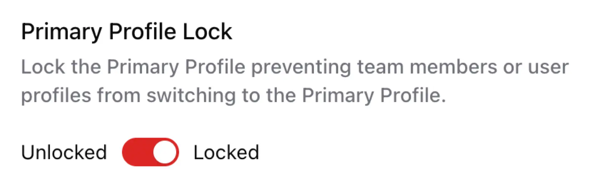This screenshot has width=590, height=187.
Task: Click "Primary Profile." ending the description
Action: (374, 96)
